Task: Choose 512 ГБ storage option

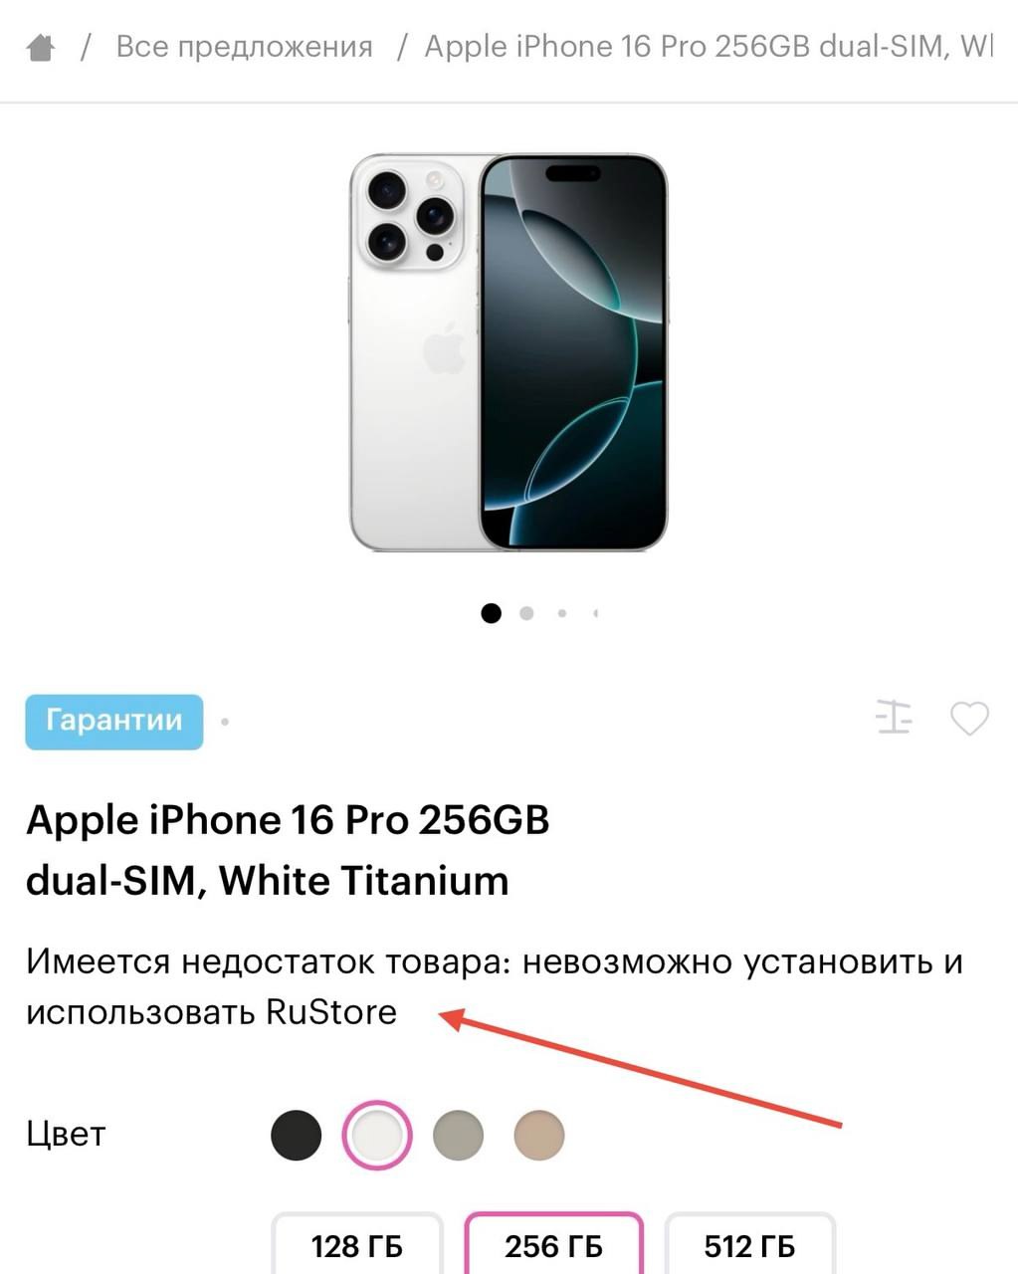Action: [749, 1244]
